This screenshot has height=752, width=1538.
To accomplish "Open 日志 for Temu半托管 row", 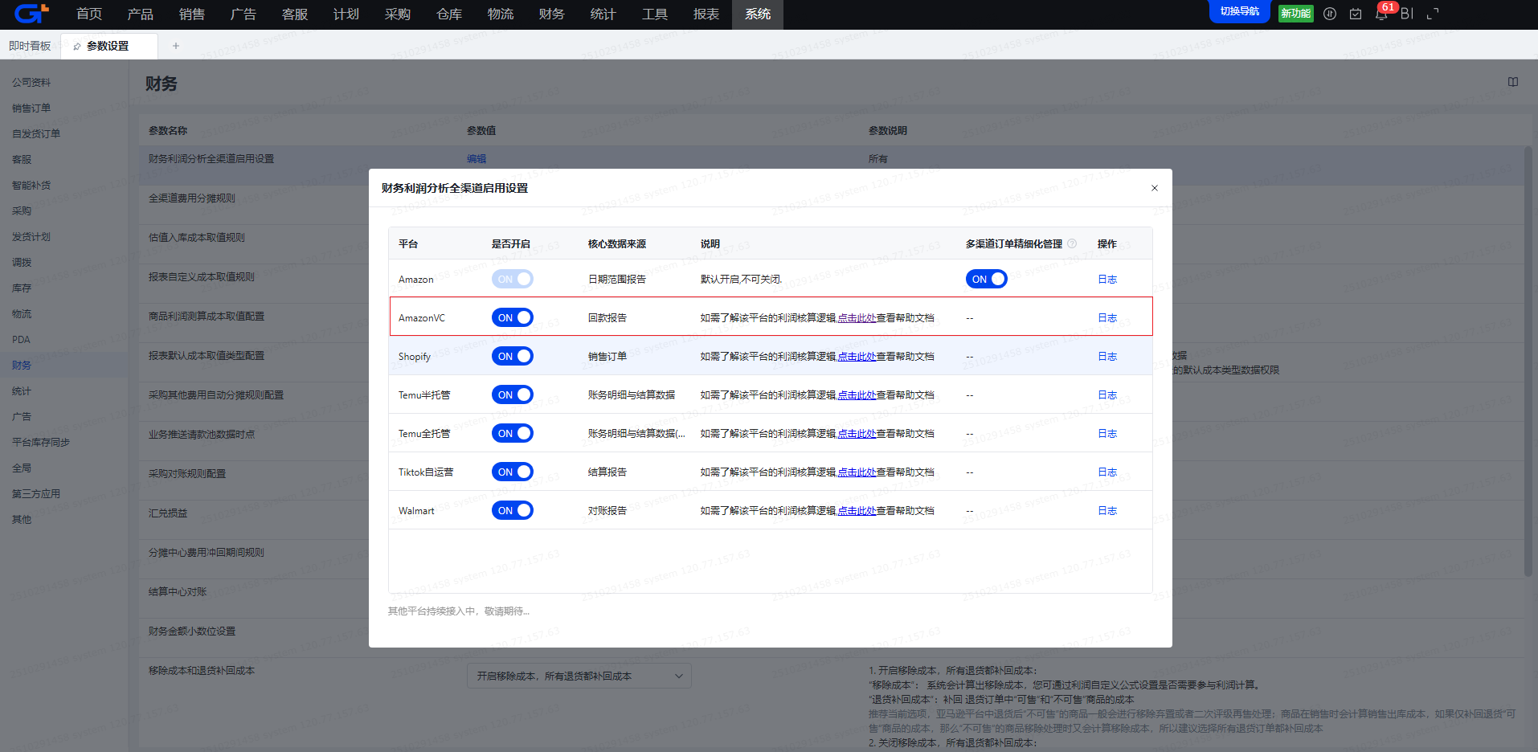I will (x=1107, y=394).
